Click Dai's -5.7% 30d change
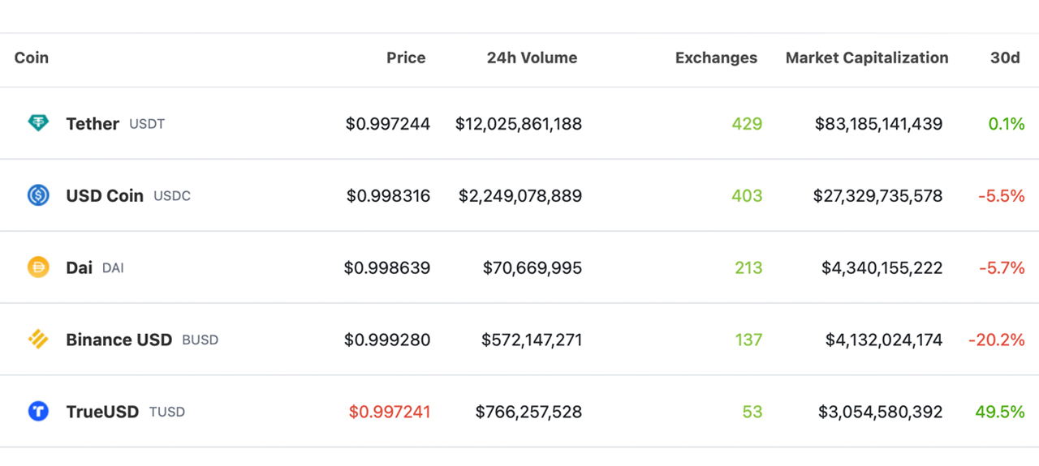This screenshot has width=1039, height=466. (1002, 267)
